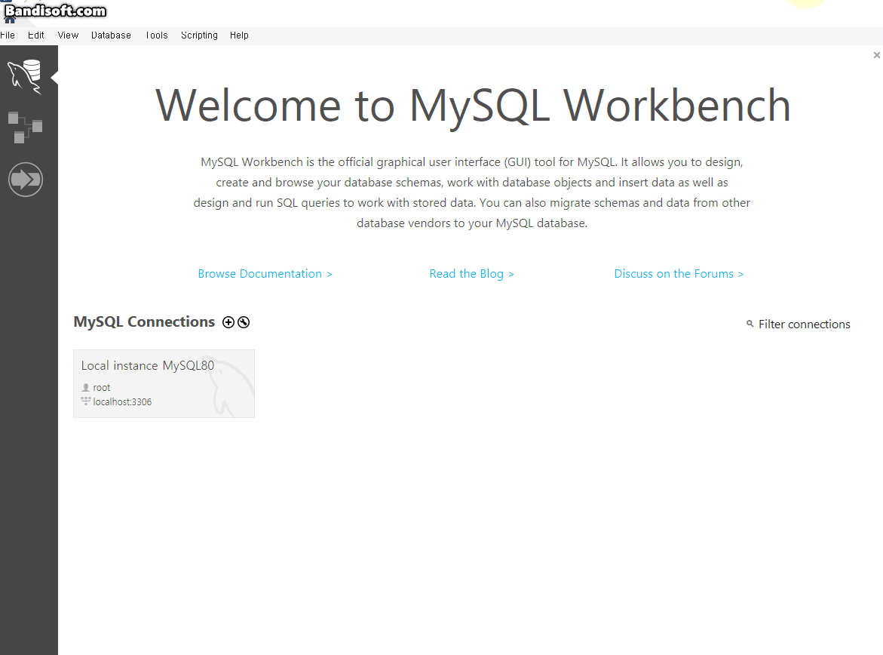Follow the Read the Blog link

point(471,274)
